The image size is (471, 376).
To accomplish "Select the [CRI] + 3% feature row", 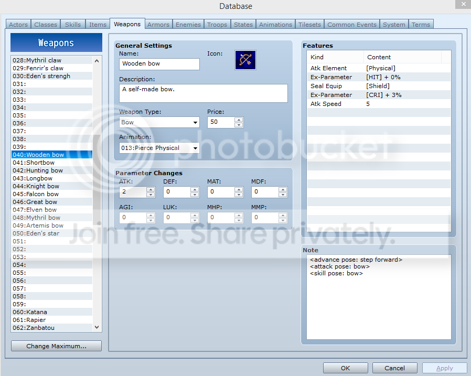I will click(379, 95).
